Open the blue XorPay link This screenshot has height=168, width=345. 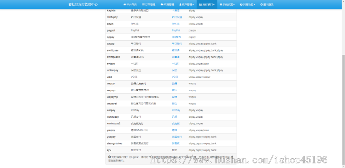176,110
